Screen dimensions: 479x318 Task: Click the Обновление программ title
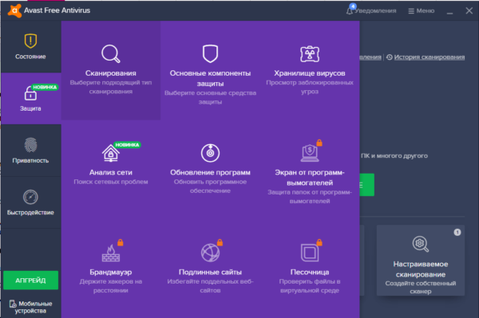click(210, 173)
